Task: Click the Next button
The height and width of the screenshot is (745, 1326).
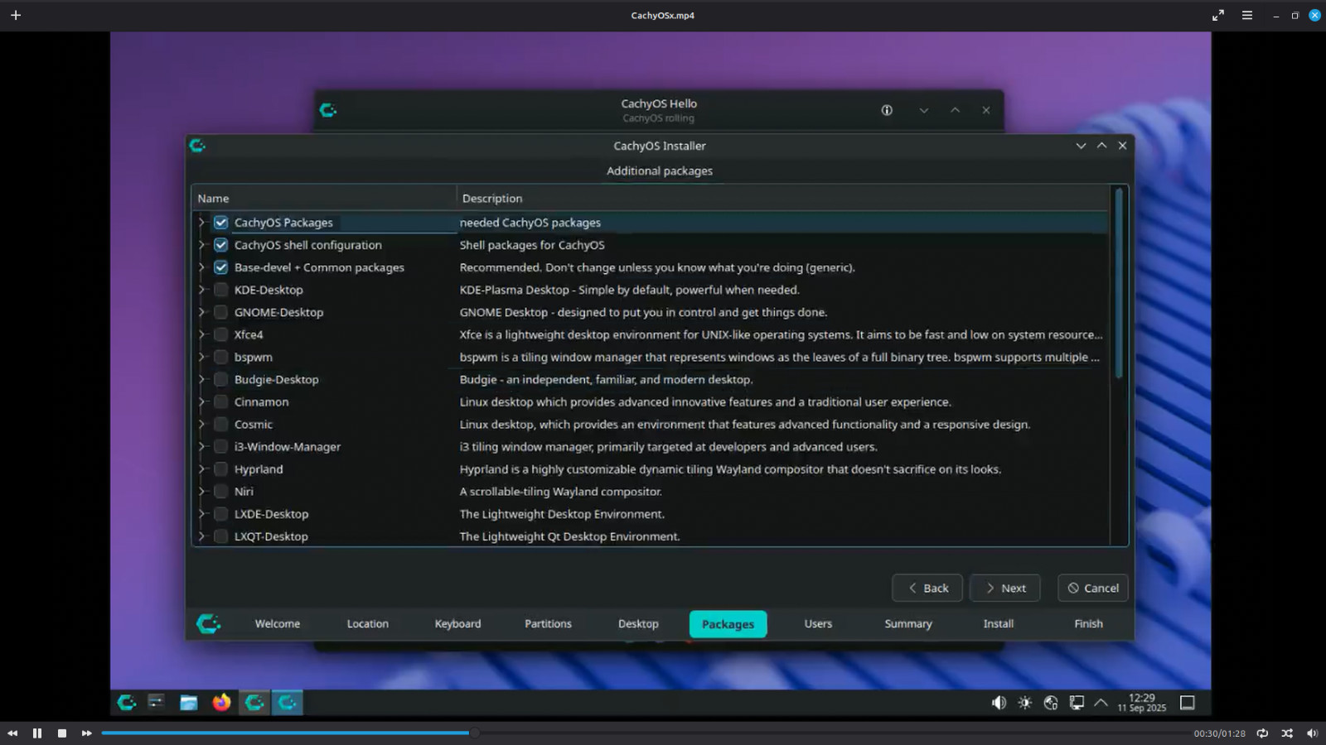Action: (1004, 588)
